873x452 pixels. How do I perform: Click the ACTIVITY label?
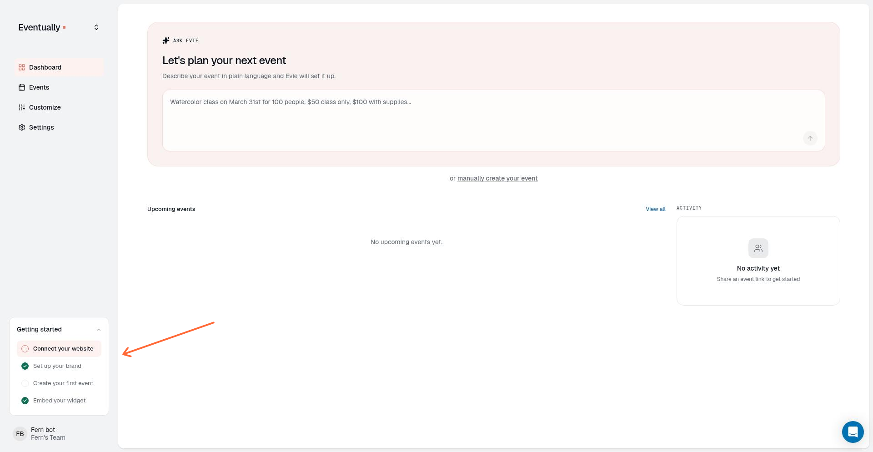click(x=689, y=208)
